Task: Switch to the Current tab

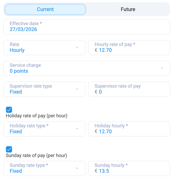Action: click(x=45, y=9)
